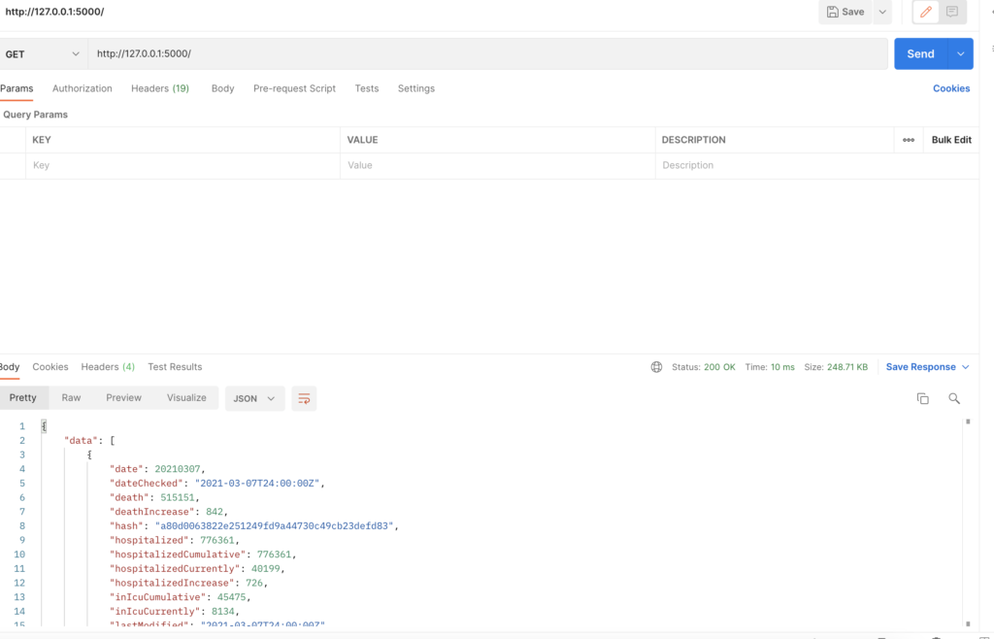Click the globe network icon
Viewport: 994px width, 639px height.
pos(657,367)
